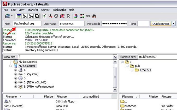Viewport: 177px width, 110px height.
Task: Expand the D: drive node
Action: 16,78
